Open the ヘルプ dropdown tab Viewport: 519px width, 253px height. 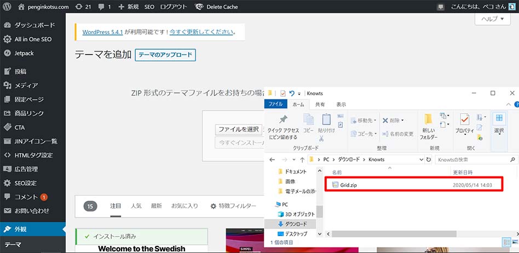[x=493, y=19]
